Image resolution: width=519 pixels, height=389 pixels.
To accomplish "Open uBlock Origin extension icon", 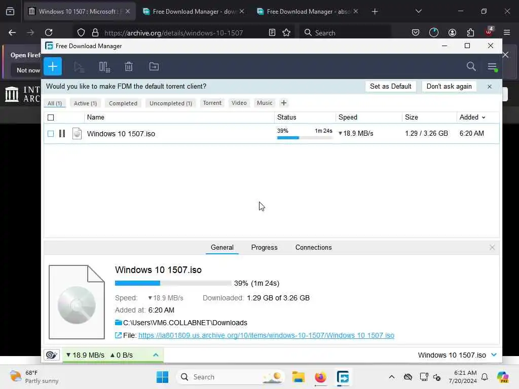I will tap(489, 32).
